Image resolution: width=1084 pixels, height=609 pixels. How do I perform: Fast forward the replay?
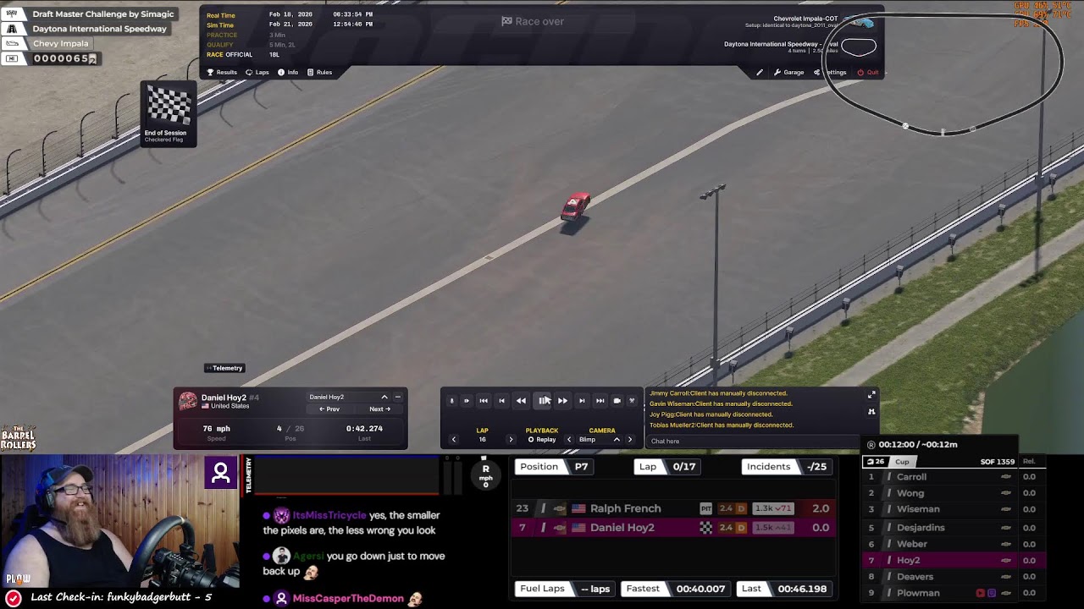point(562,401)
